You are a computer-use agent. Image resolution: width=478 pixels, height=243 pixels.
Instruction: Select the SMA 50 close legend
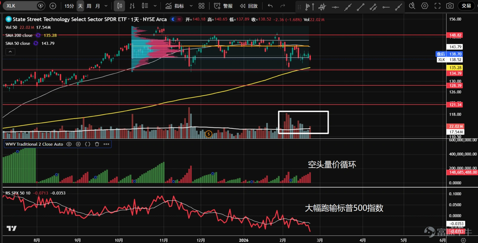click(18, 43)
